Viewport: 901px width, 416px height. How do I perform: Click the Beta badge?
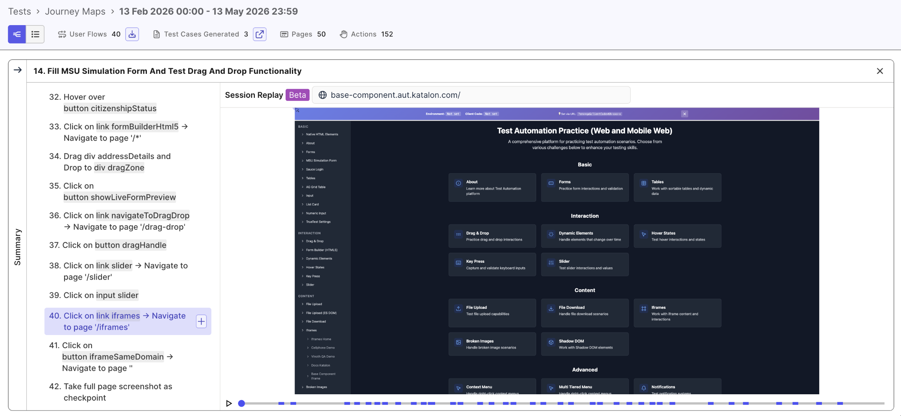point(297,95)
